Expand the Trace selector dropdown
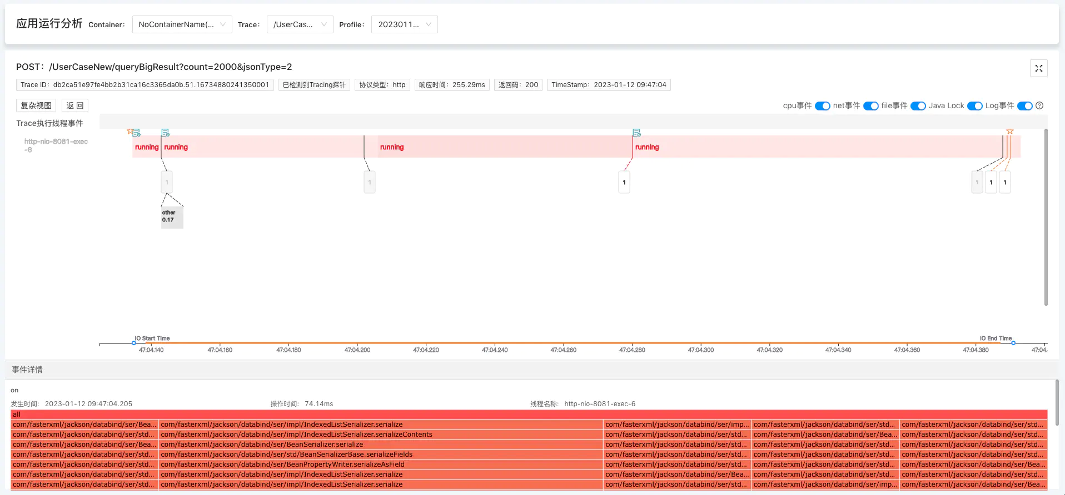The width and height of the screenshot is (1065, 495). [300, 24]
